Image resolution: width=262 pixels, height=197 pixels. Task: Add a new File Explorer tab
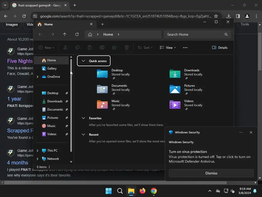click(x=102, y=24)
